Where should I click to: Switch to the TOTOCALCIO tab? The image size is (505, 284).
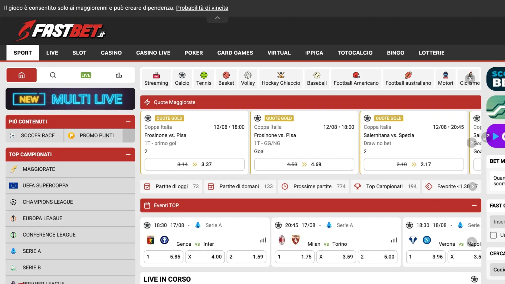pos(355,53)
